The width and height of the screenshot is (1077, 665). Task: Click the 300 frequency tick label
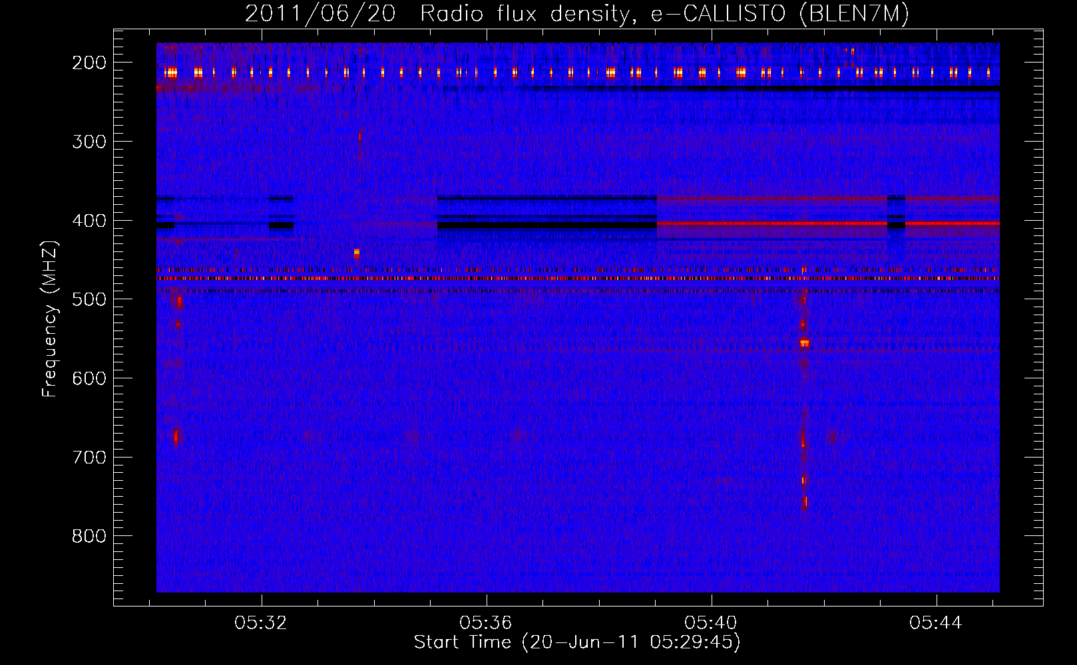(x=89, y=142)
